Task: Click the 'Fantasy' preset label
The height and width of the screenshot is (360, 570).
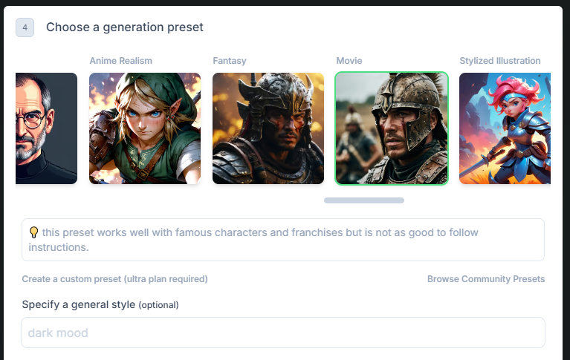Action: click(x=230, y=61)
